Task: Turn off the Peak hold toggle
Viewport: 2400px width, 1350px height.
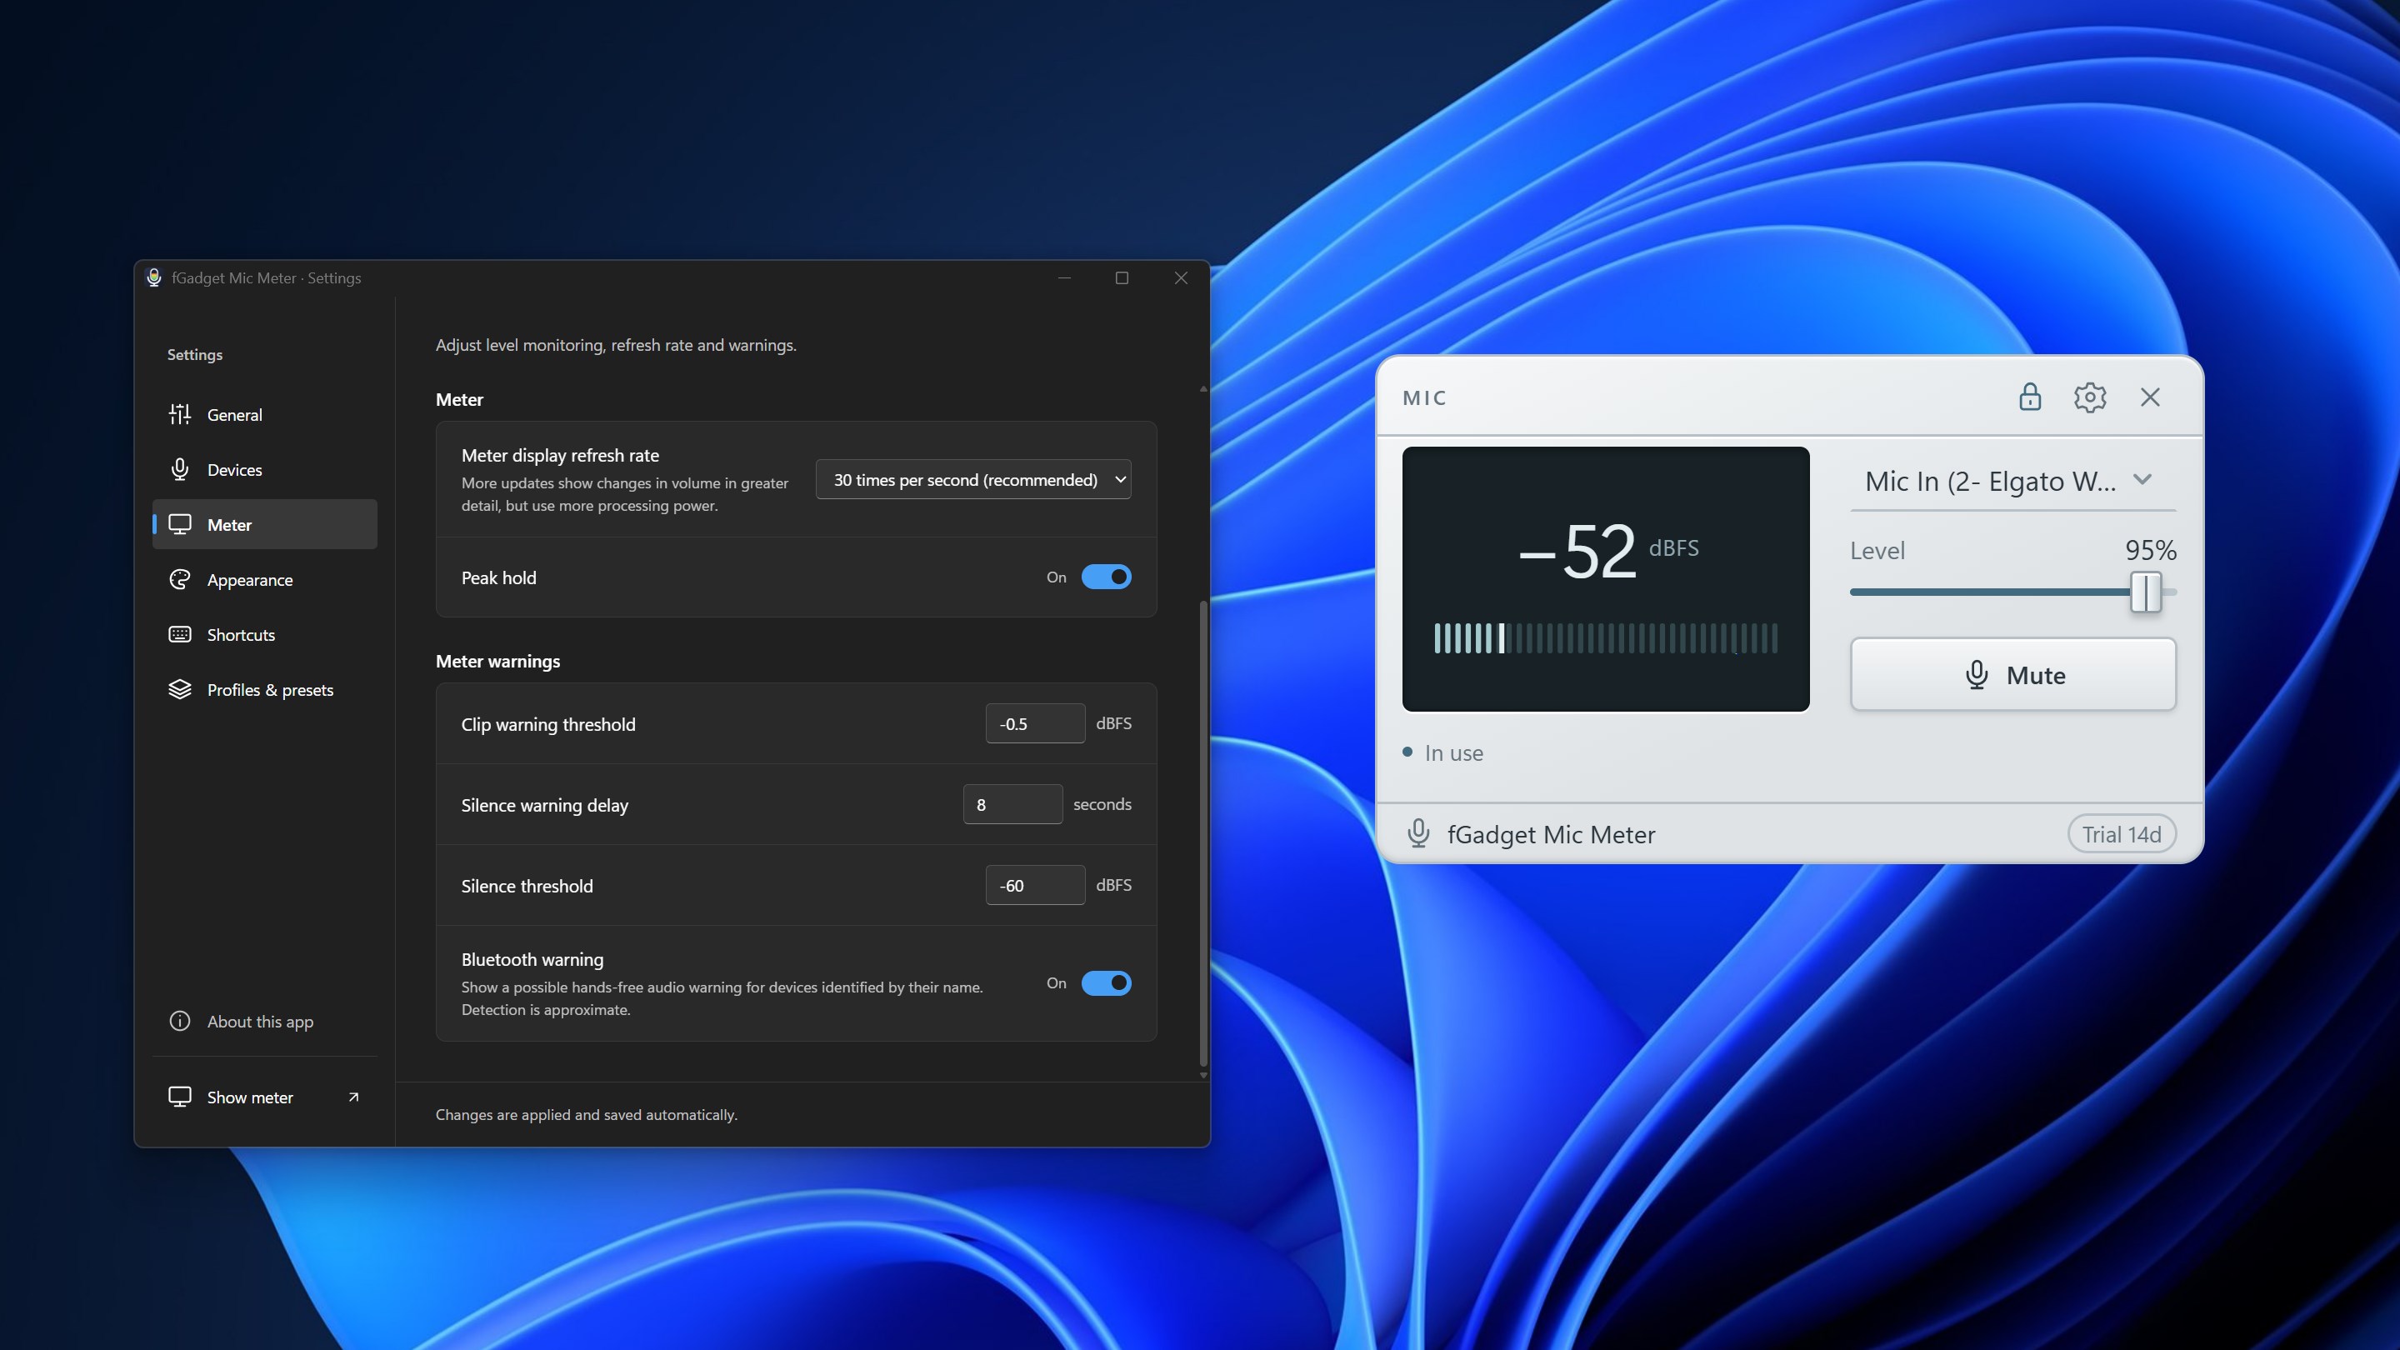Action: 1106,577
